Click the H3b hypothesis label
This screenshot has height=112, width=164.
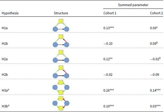click(x=5, y=106)
